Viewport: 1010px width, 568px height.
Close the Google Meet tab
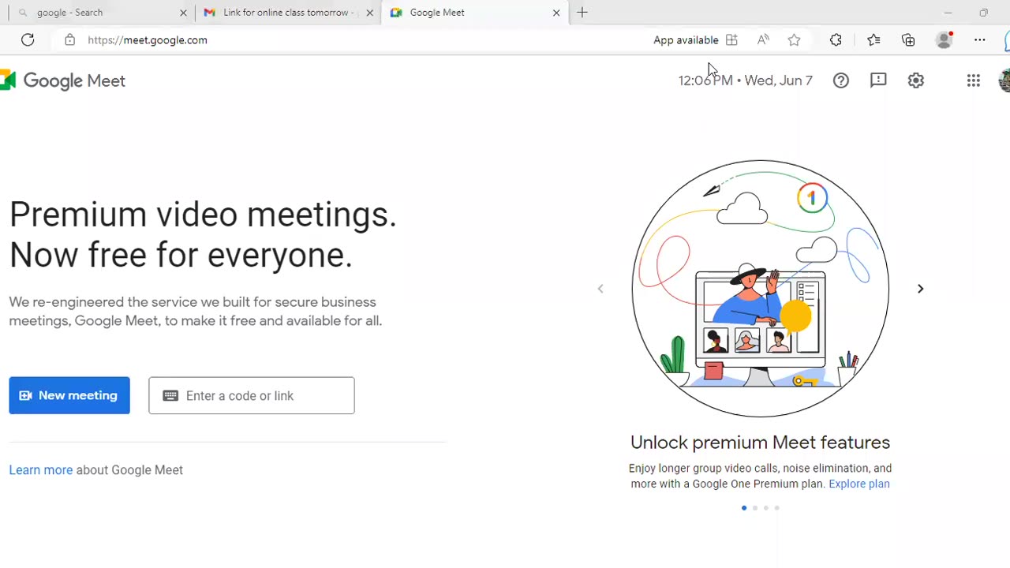[x=556, y=13]
